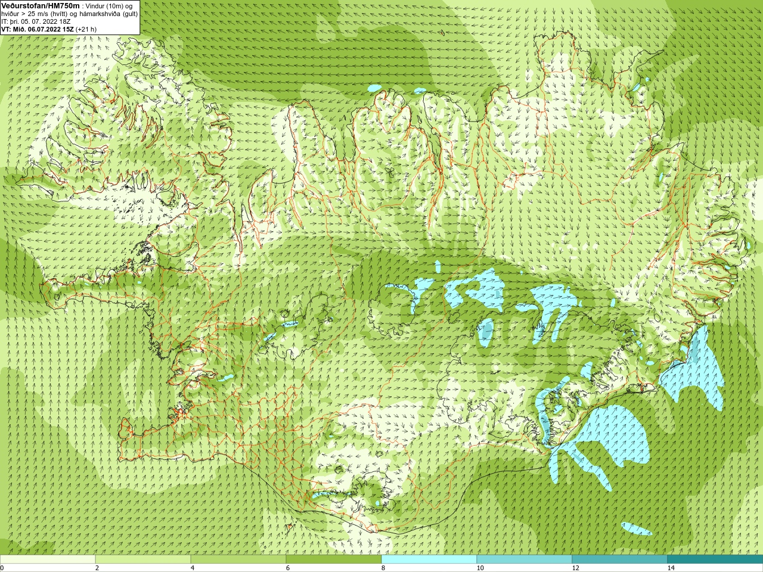Click the "VT: Mið. 06.07.2022 15Z" text
This screenshot has width=763, height=572.
[x=38, y=29]
